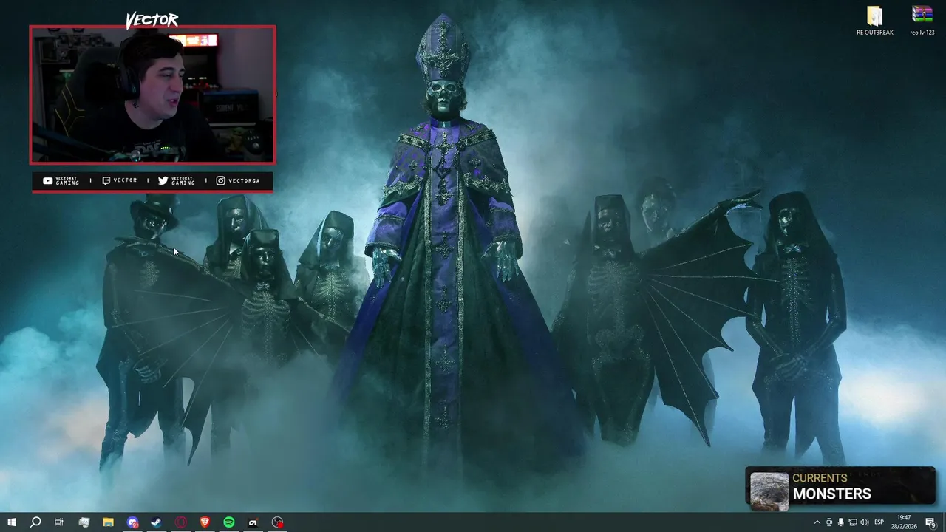Click the microphone tray icon
Screen dimensions: 946x532
tap(841, 522)
